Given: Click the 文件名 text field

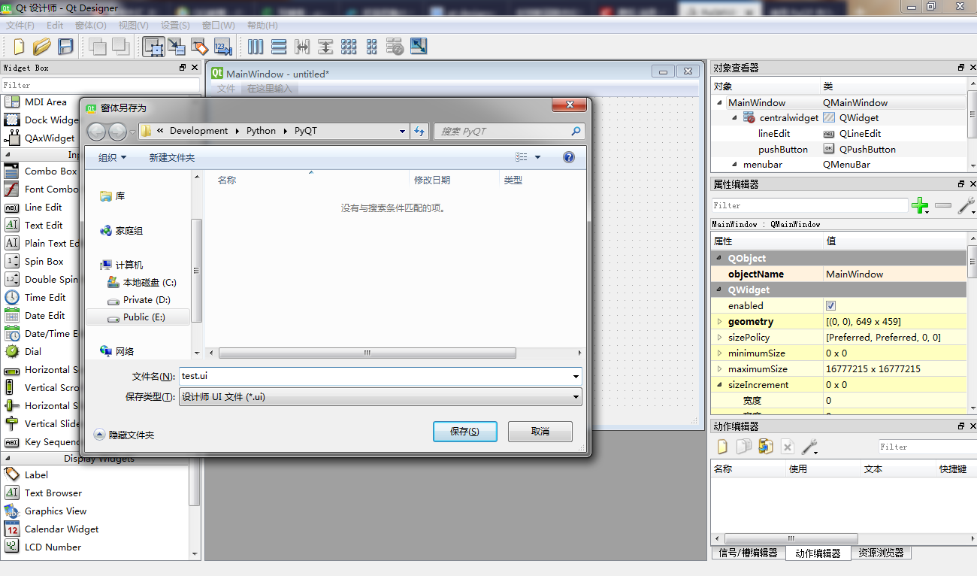Looking at the screenshot, I should [x=374, y=376].
